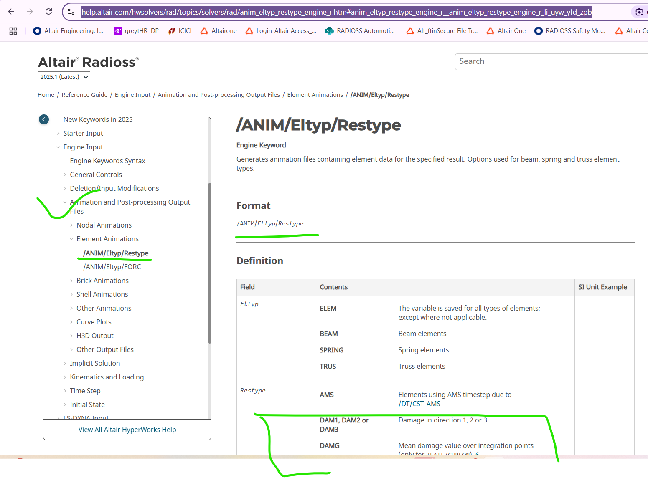Click the browser back arrow
648x478 pixels.
[x=11, y=12]
